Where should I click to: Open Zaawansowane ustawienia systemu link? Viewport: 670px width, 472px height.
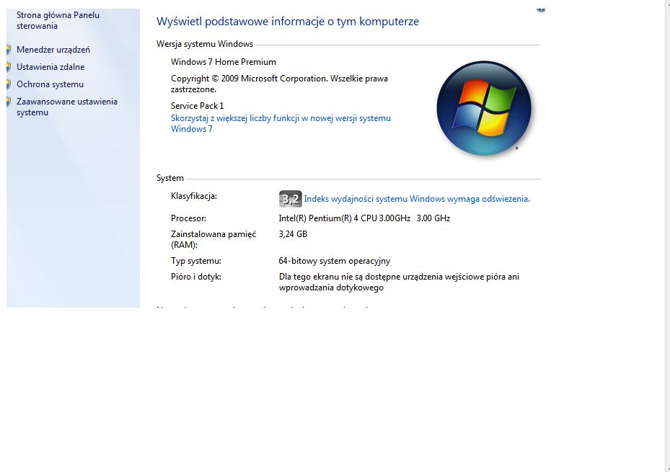(x=66, y=107)
